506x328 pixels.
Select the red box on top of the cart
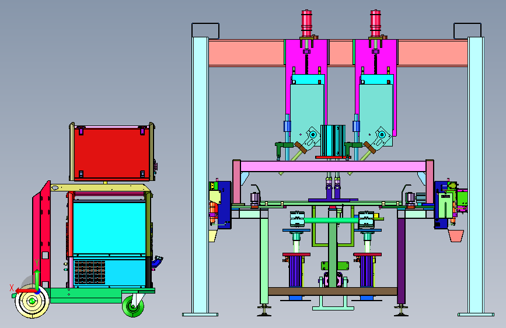click(111, 152)
